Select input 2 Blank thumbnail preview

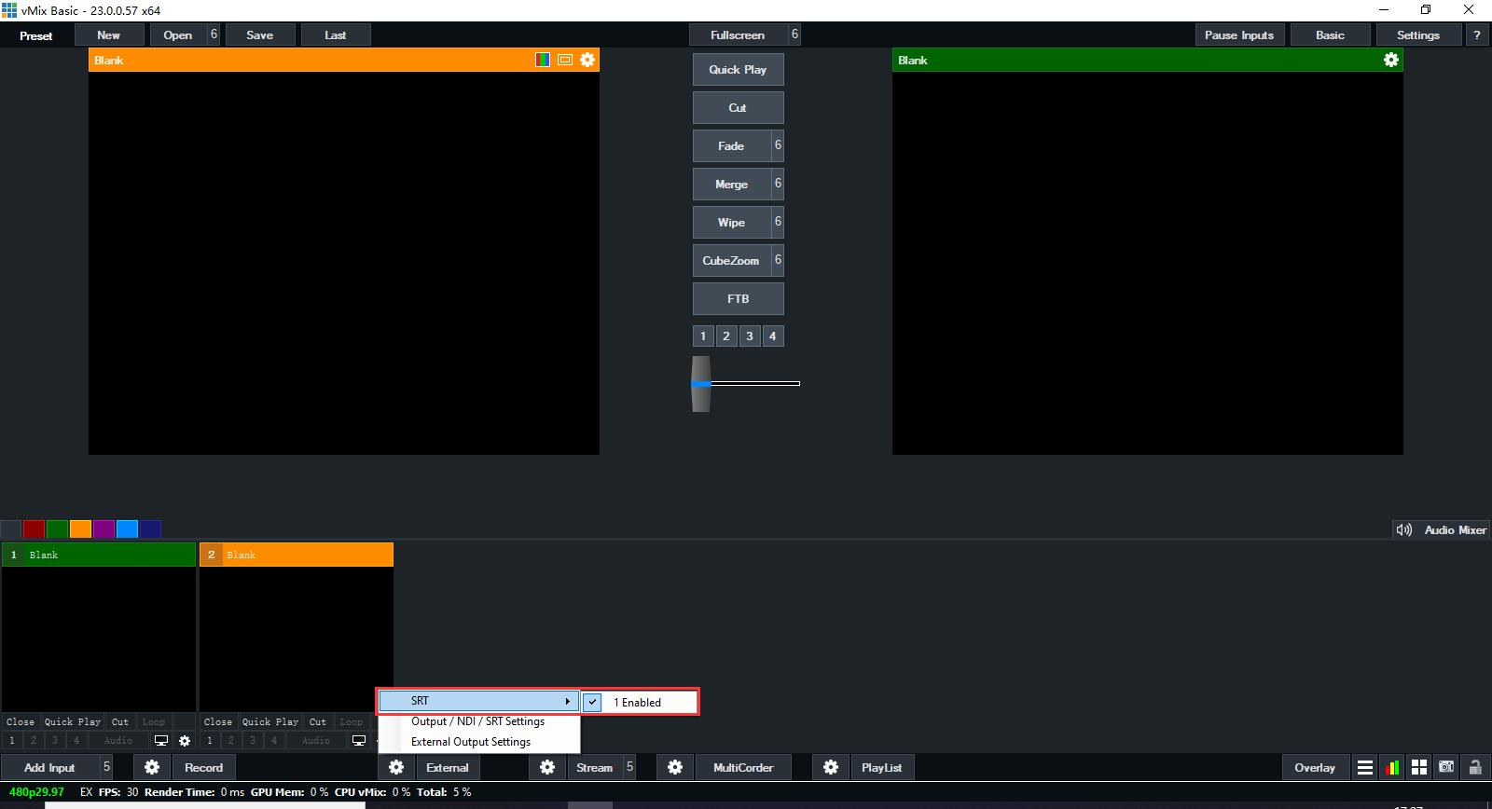point(296,638)
